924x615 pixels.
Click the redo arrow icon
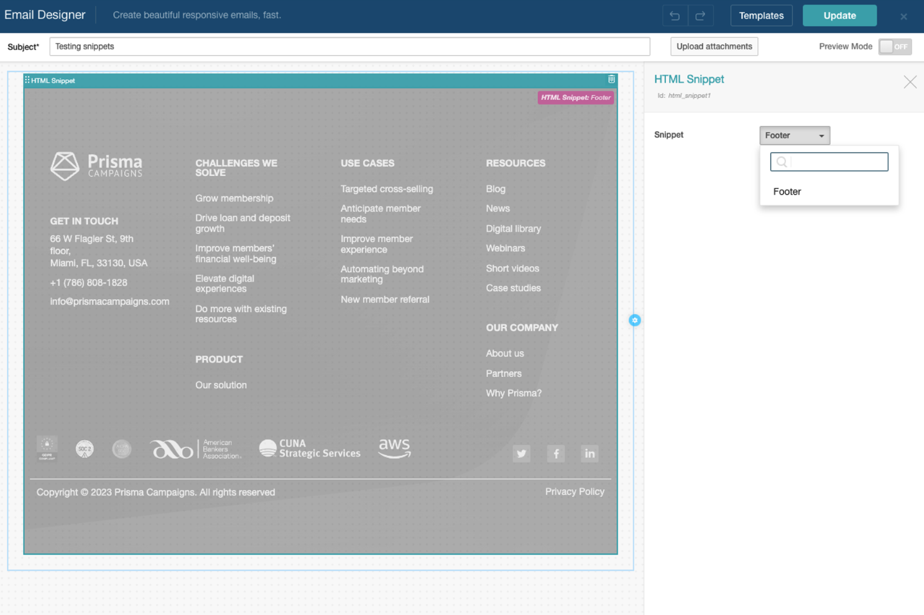[700, 16]
